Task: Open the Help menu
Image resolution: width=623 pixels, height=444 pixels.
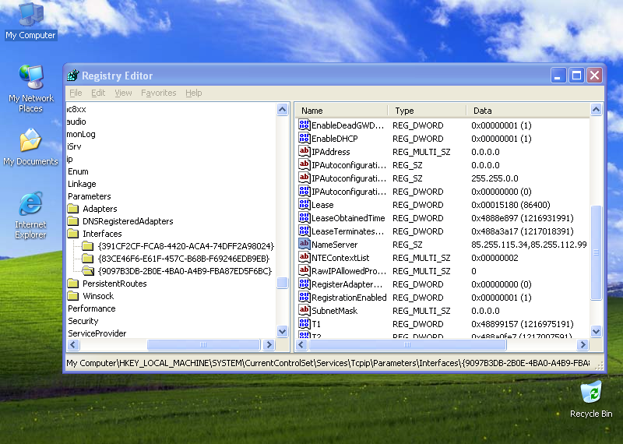Action: click(x=193, y=93)
